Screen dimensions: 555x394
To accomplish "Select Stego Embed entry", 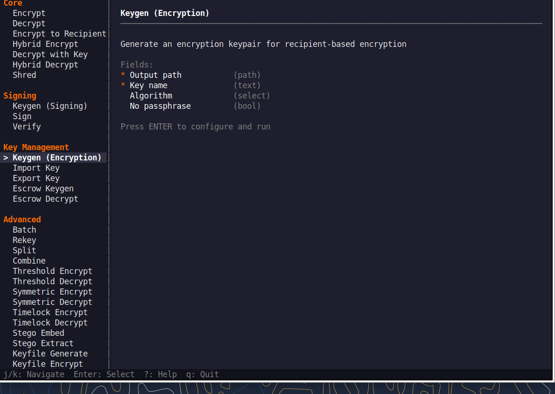I will (38, 333).
